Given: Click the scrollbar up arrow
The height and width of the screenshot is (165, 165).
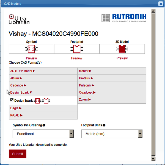Looking at the screenshot, I should (x=153, y=11).
